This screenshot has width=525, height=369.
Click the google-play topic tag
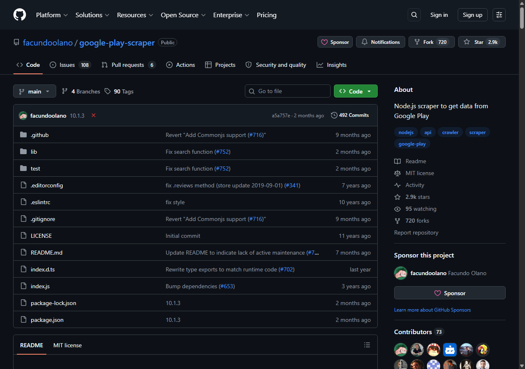tap(412, 144)
